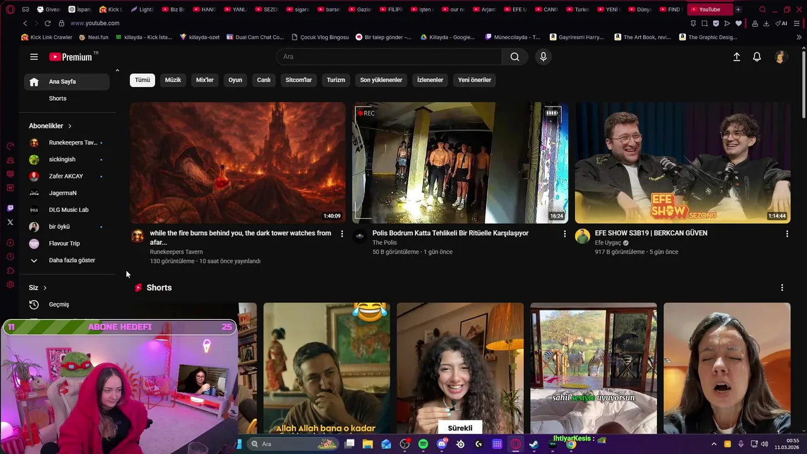Viewport: 807px width, 454px height.
Task: Open YouTube notifications bell
Action: click(757, 57)
